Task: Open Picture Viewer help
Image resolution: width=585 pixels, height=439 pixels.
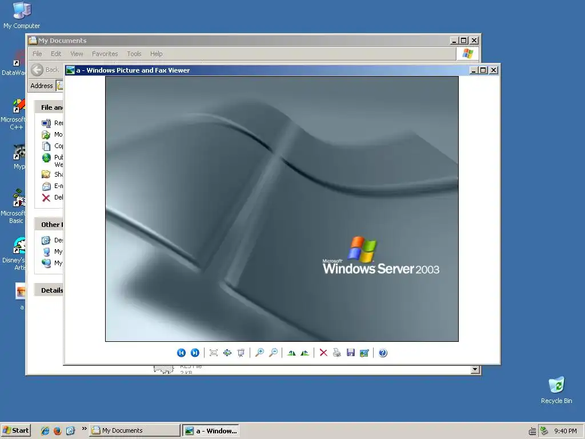Action: pyautogui.click(x=383, y=353)
